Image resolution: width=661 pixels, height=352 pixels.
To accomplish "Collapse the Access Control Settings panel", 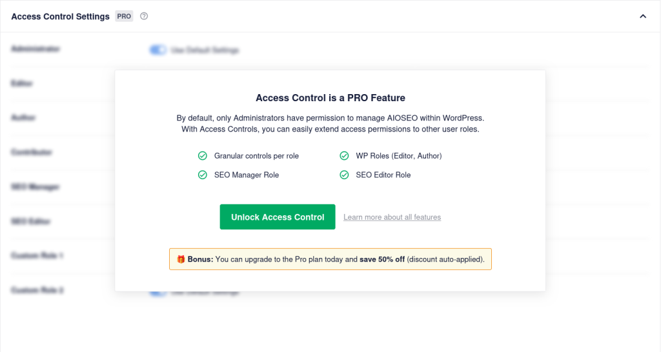I will pyautogui.click(x=642, y=16).
